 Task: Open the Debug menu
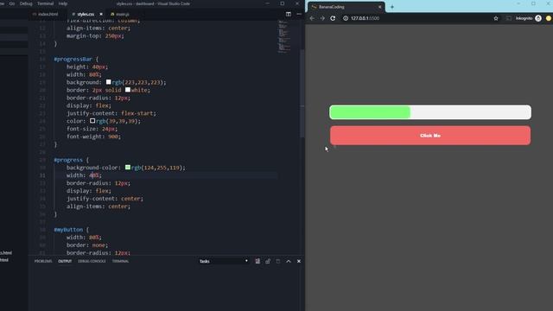26,3
